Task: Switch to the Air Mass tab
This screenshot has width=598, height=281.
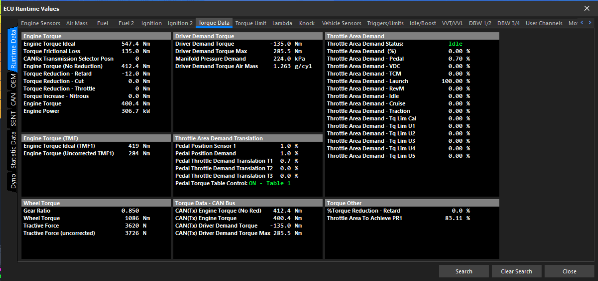Action: [x=77, y=23]
